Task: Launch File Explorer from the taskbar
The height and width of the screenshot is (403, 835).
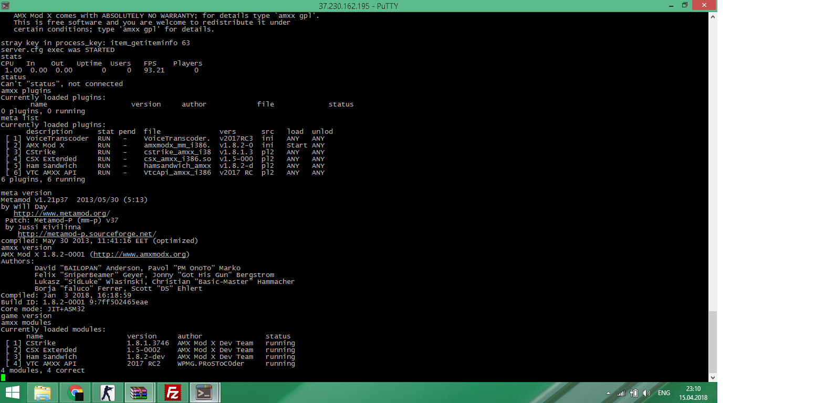Action: pos(43,393)
